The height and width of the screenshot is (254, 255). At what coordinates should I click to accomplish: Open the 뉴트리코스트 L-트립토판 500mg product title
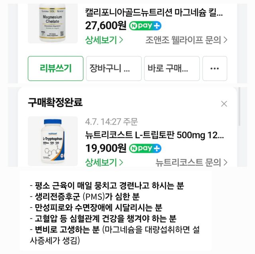[x=154, y=135]
